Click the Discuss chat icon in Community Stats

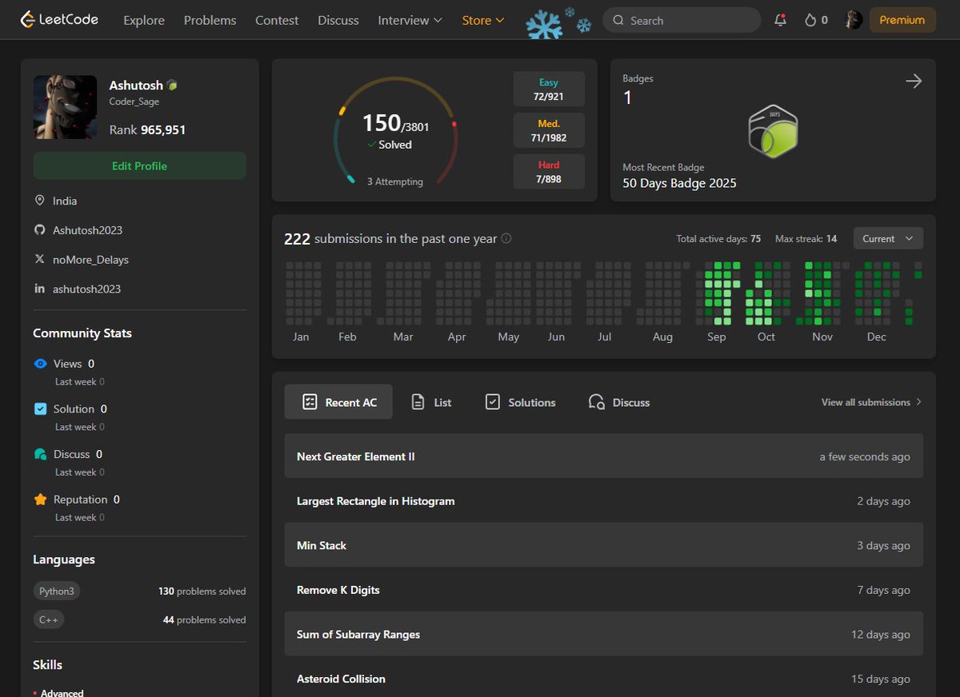tap(41, 454)
